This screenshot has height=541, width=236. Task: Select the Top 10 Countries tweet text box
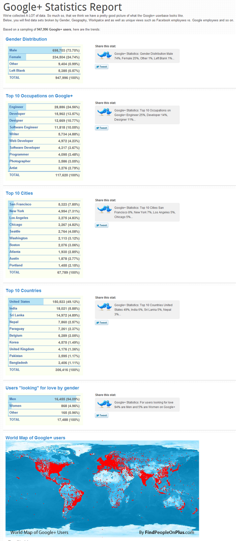pos(137,310)
